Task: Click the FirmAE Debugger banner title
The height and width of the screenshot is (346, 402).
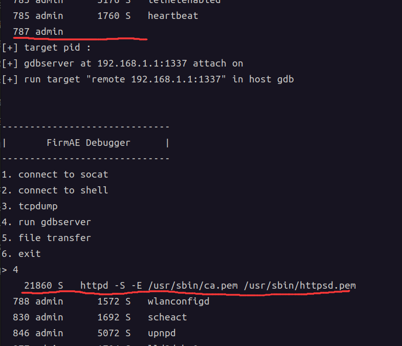Action: [88, 143]
